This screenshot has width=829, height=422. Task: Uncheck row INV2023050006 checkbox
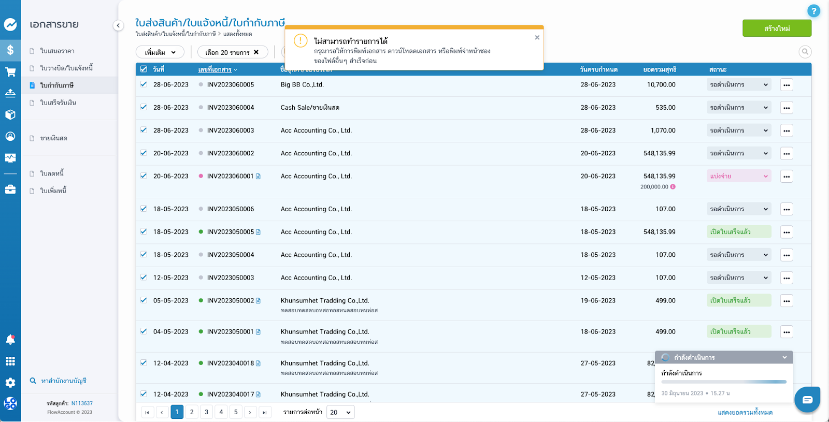[x=144, y=209]
